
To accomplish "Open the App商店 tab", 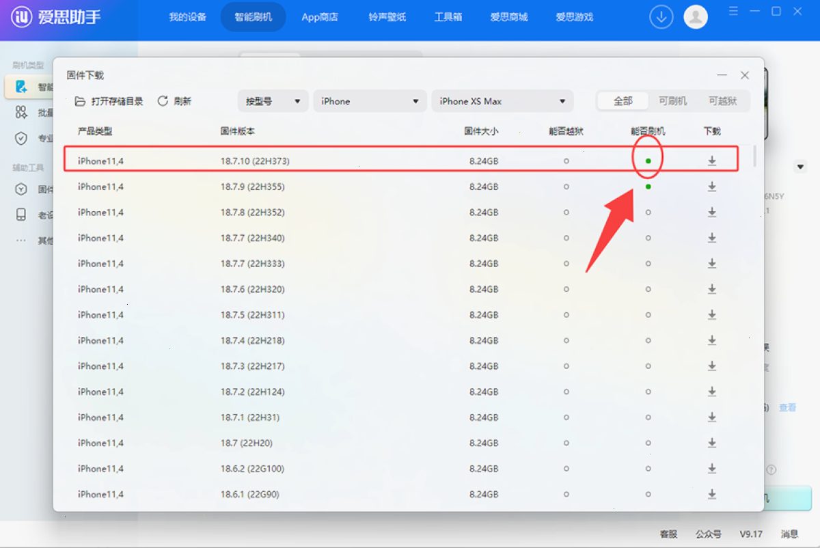I will [x=320, y=17].
